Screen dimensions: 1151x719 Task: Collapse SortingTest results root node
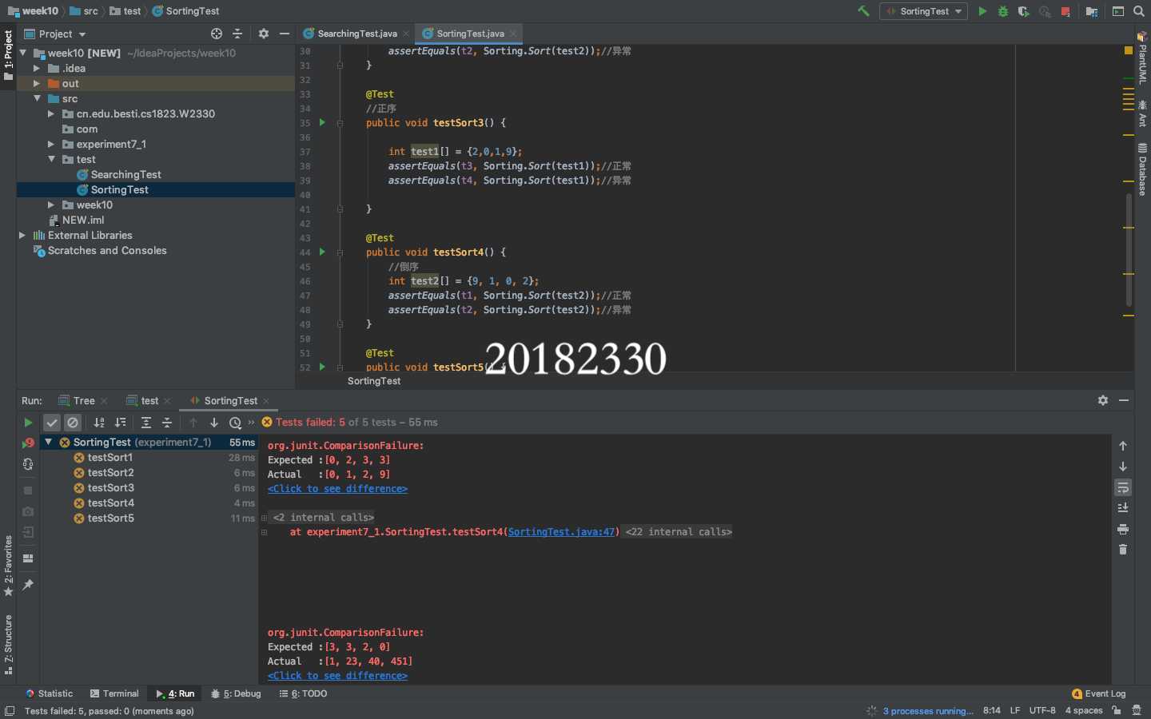(48, 442)
